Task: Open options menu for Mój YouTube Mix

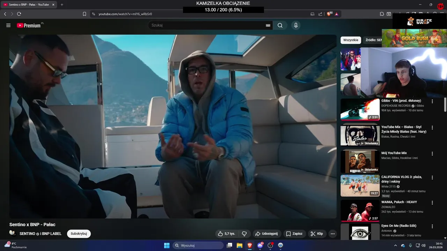Action: coord(432,154)
